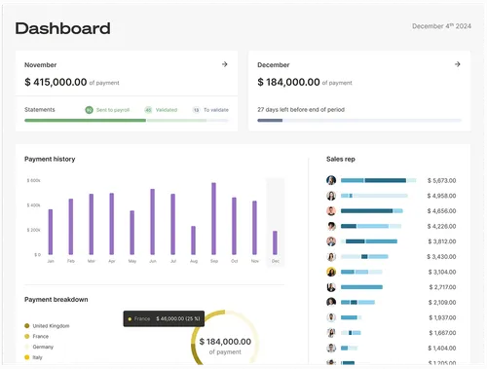Screen dimensions: 487x369
Task: Click the December 4th 2024 date
Action: 441,26
